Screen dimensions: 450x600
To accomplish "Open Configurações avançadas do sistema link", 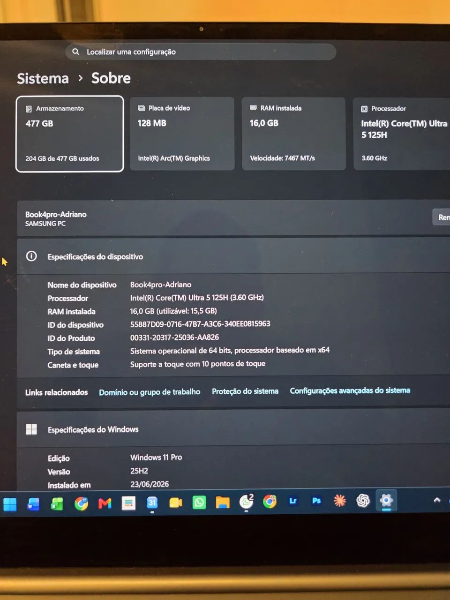I will pos(350,390).
